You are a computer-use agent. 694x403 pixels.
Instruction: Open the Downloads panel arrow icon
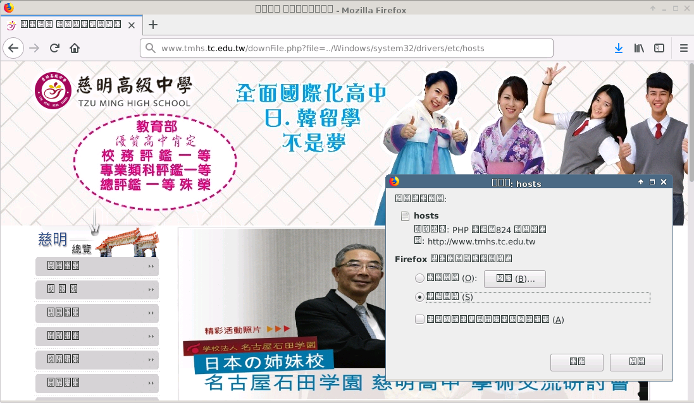(x=619, y=48)
